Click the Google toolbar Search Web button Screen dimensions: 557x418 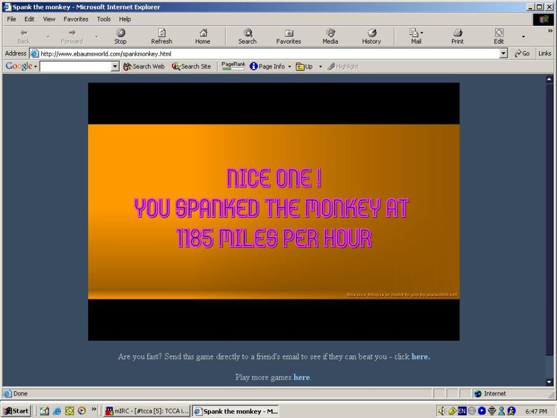(x=144, y=66)
